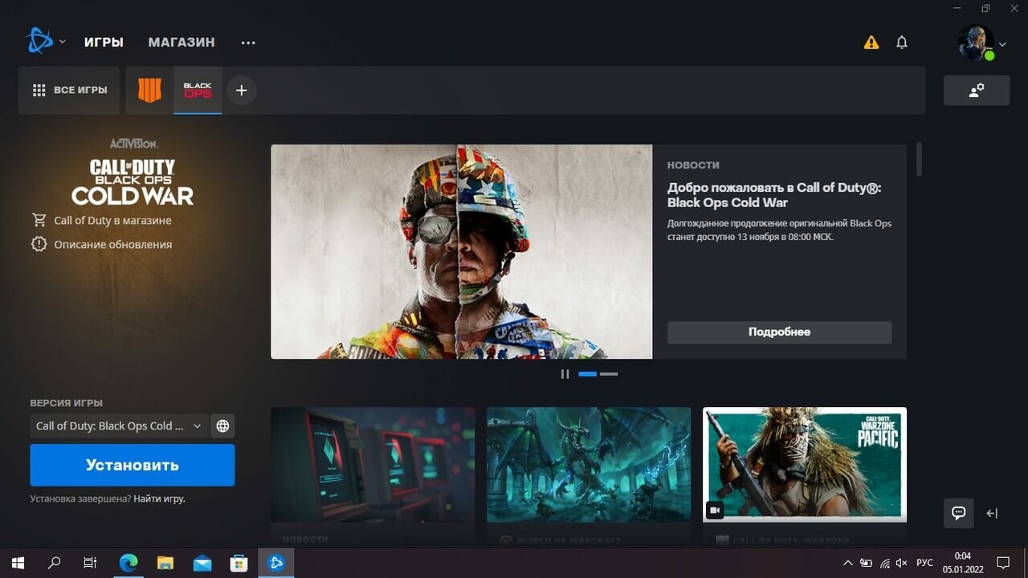Launch Microsoft Edge from taskbar
Viewport: 1028px width, 578px height.
pyautogui.click(x=128, y=563)
